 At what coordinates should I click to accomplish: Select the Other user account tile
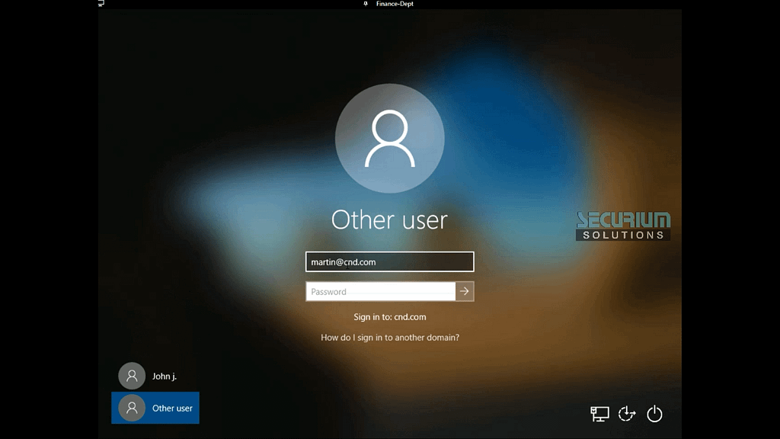(155, 409)
